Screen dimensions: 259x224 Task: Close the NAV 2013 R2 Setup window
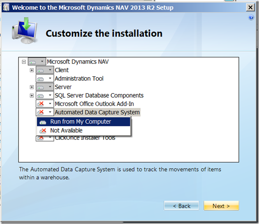(250, 7)
